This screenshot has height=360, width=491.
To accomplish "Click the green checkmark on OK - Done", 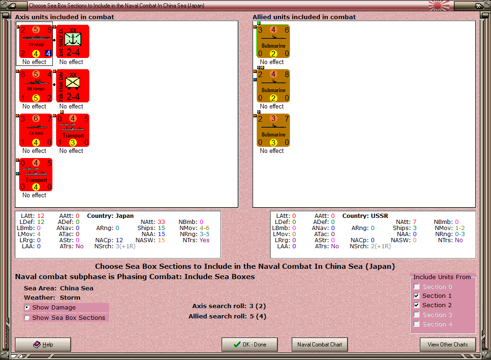I will pos(237,345).
